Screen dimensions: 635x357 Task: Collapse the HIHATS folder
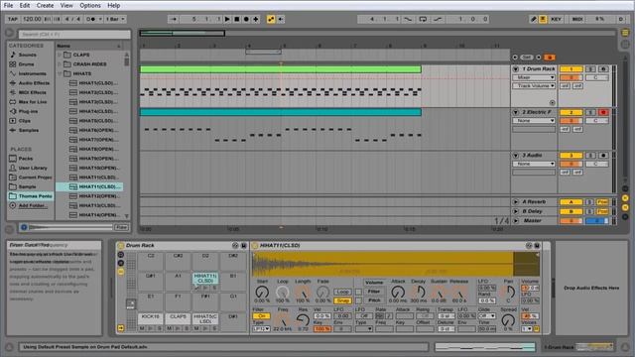point(60,73)
